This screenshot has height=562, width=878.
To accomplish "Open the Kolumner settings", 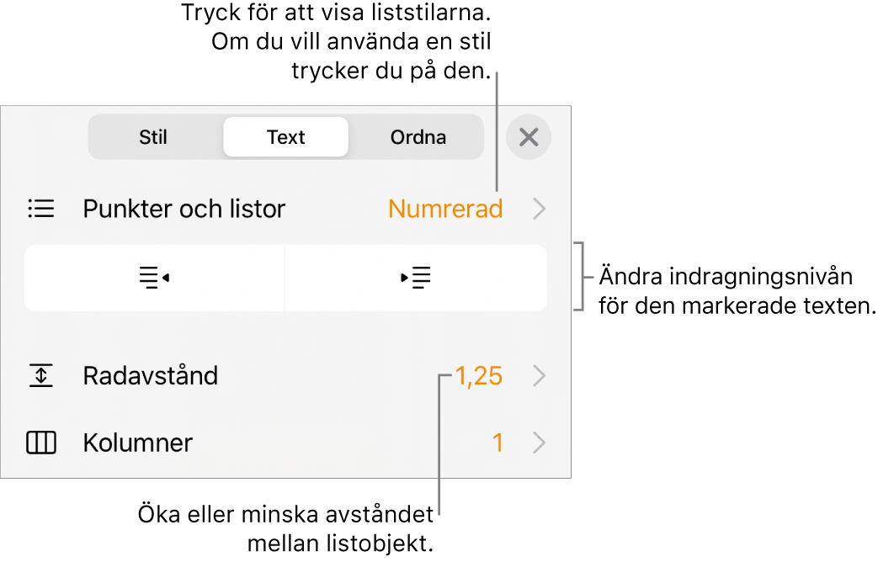I will [x=540, y=443].
